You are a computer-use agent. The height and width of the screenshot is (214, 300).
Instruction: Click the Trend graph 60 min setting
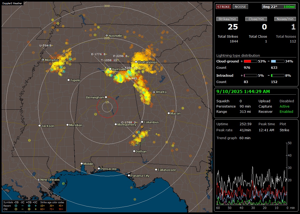(245, 138)
